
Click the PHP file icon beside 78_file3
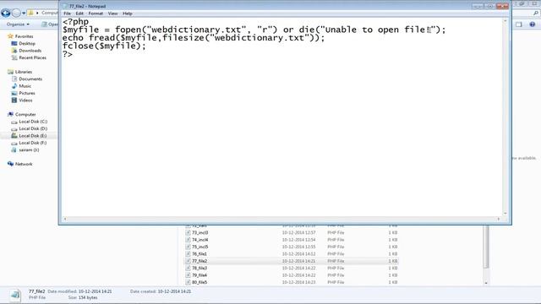[x=188, y=269]
